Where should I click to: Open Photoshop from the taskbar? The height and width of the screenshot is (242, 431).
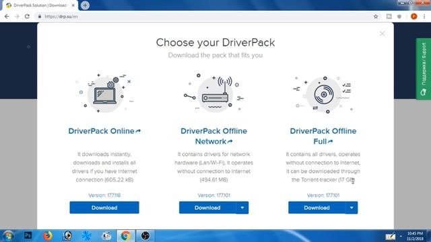pyautogui.click(x=28, y=236)
